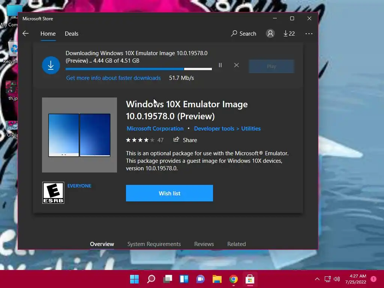Open the taskbar search magnifier
The image size is (384, 288).
tap(151, 279)
